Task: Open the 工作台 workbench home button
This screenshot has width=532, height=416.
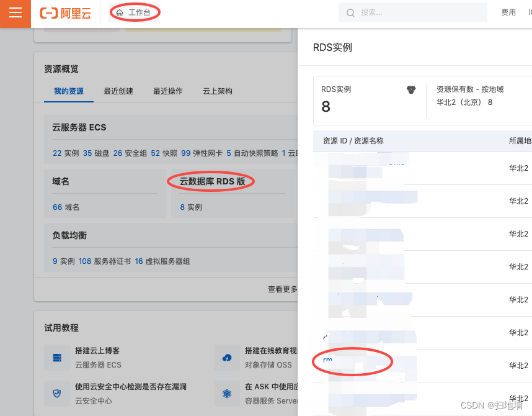Action: coord(133,12)
